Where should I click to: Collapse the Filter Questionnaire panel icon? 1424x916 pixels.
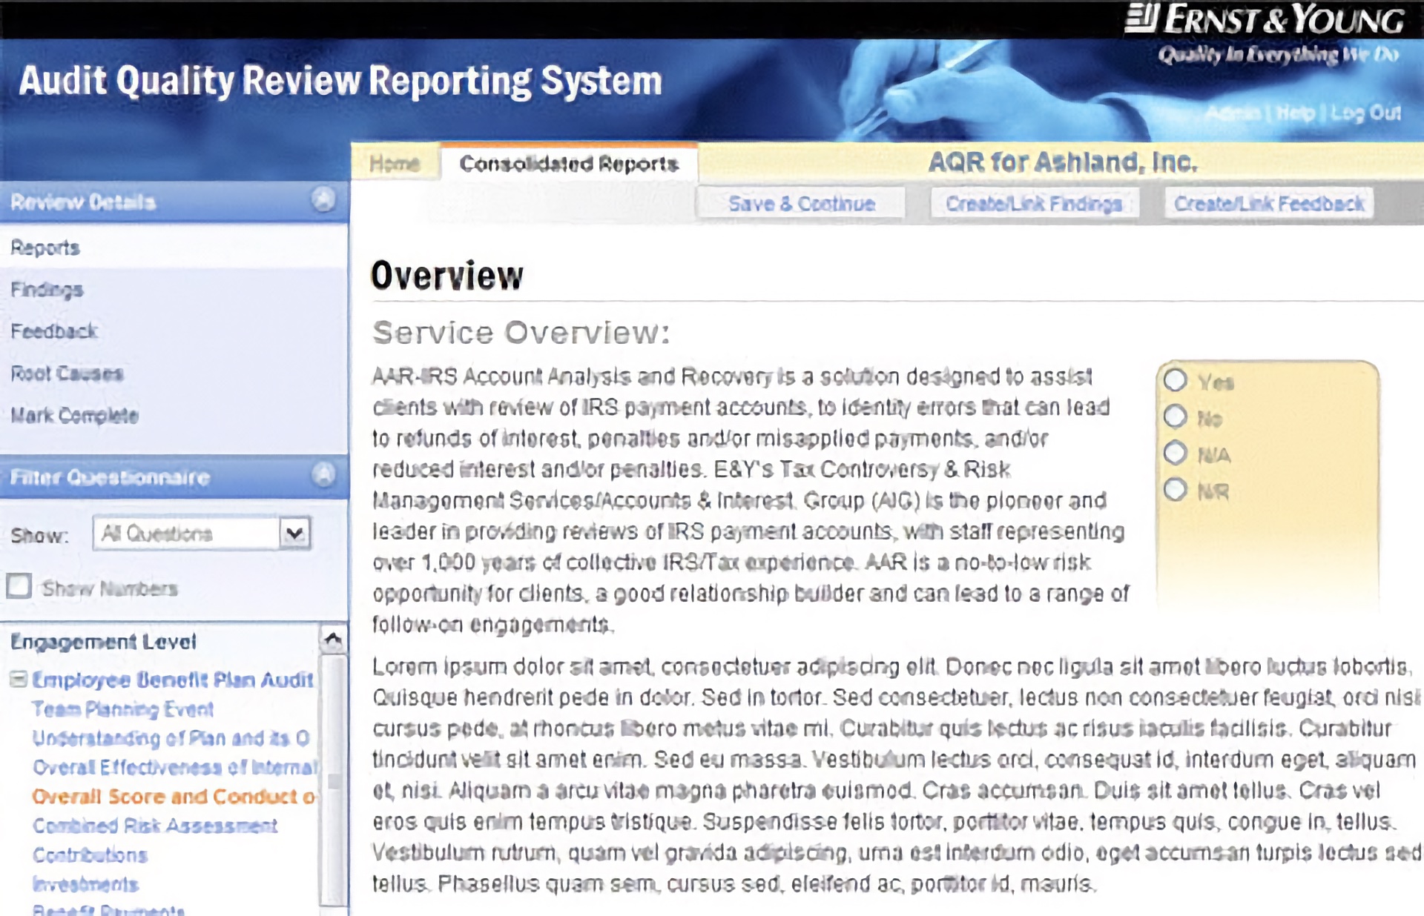click(x=323, y=474)
